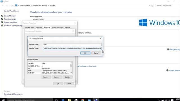Screen dimensions: 180x101
Task: Cancel the Edit System Variable dialog
Action: click(x=96, y=53)
